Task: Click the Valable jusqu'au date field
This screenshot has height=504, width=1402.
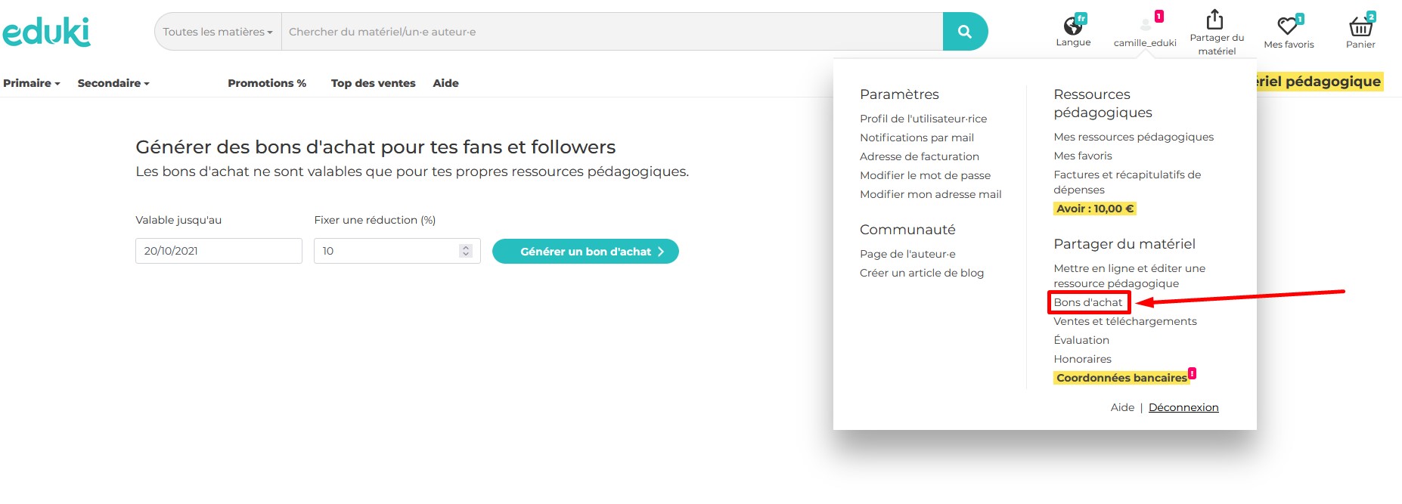Action: [x=219, y=251]
